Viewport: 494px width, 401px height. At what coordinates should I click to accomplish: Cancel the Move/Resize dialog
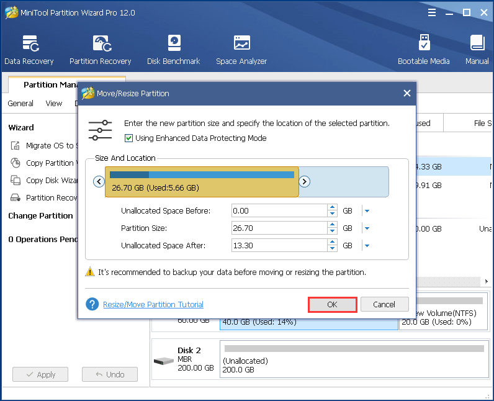pyautogui.click(x=384, y=305)
